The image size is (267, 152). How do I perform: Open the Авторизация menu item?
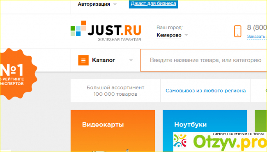pyautogui.click(x=94, y=4)
